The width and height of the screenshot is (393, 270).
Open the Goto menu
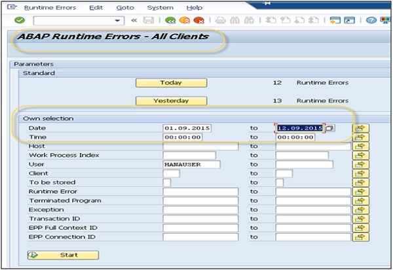pyautogui.click(x=125, y=8)
